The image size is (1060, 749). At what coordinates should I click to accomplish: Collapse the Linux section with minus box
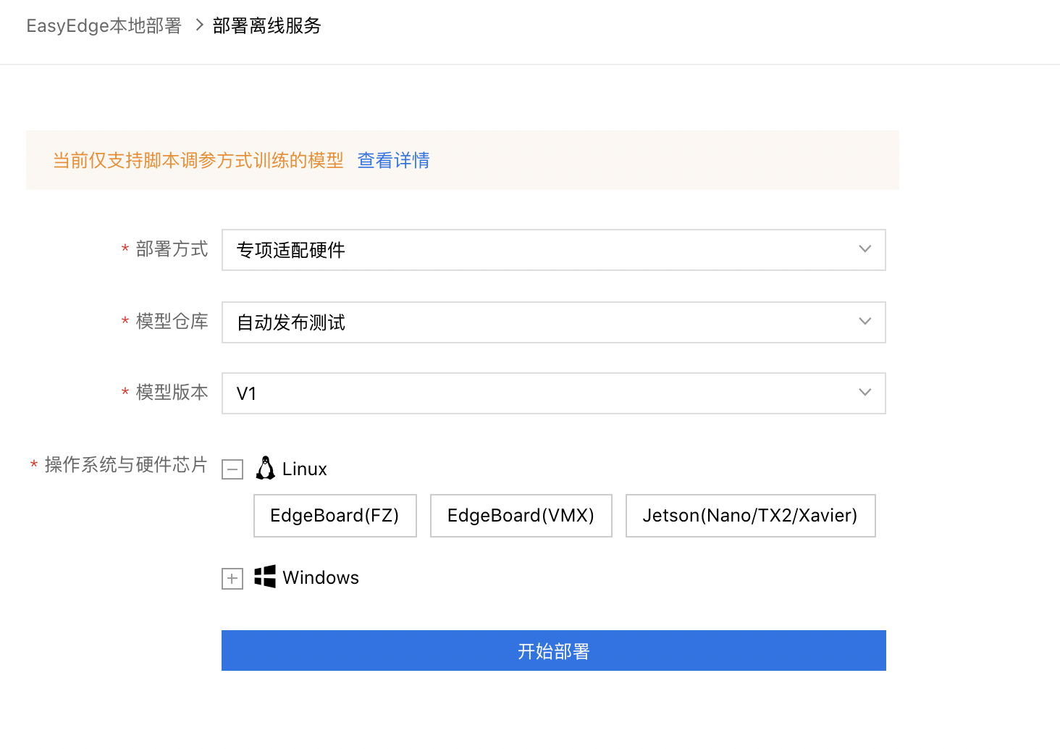(x=232, y=469)
